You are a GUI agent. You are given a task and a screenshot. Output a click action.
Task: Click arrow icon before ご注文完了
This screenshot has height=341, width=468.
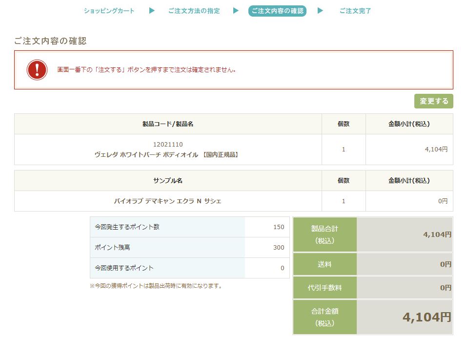(x=320, y=11)
